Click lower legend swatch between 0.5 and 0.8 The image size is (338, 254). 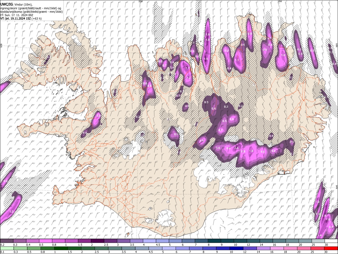34,248
